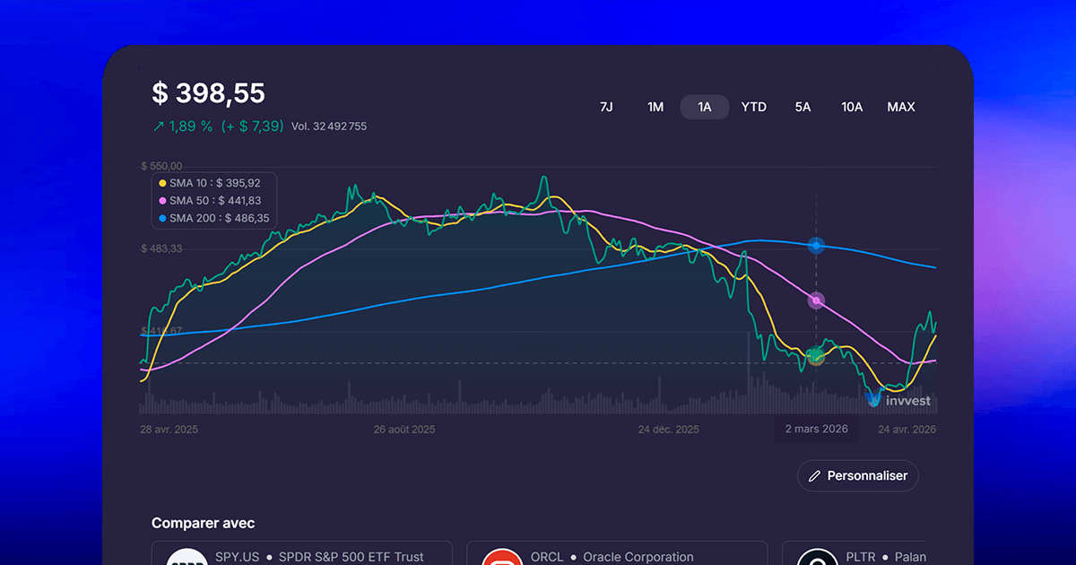Screen dimensions: 1076x565
Task: Open the Personnaliser chart settings button
Action: point(858,476)
